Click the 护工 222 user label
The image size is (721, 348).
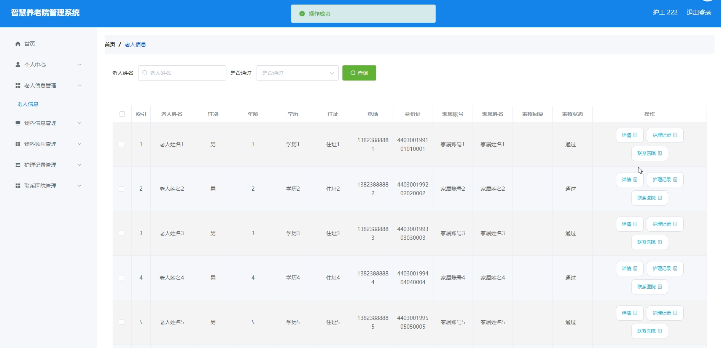click(x=665, y=13)
